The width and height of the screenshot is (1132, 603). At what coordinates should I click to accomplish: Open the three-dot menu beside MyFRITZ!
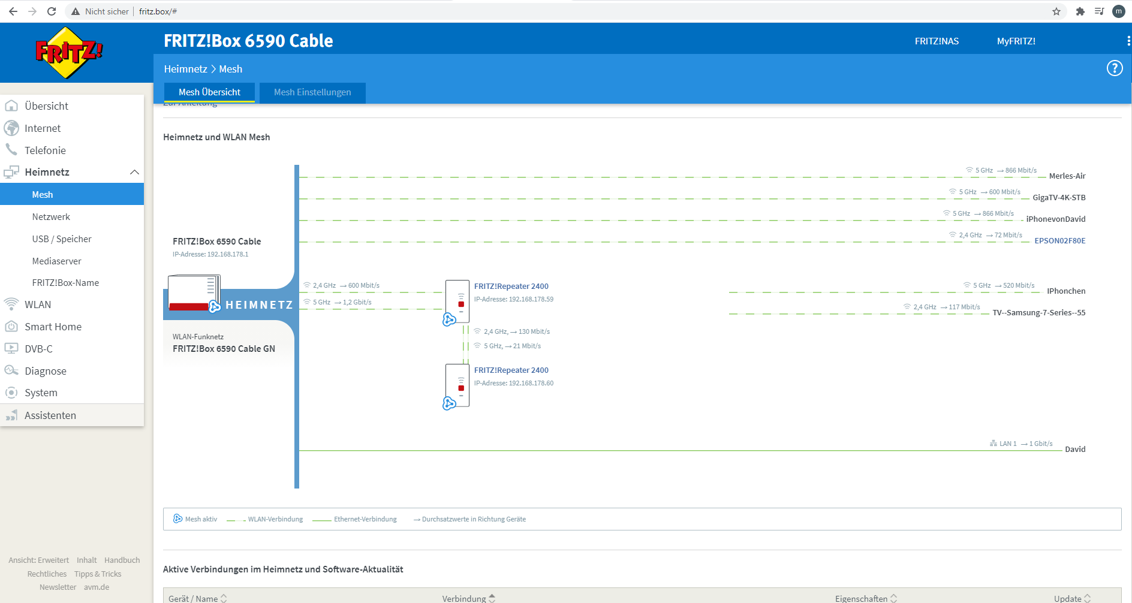[x=1128, y=41]
